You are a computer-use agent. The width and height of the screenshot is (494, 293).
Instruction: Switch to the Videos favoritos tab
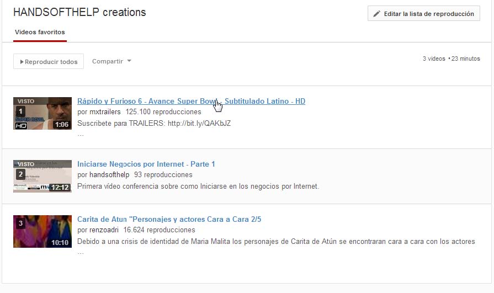point(40,32)
